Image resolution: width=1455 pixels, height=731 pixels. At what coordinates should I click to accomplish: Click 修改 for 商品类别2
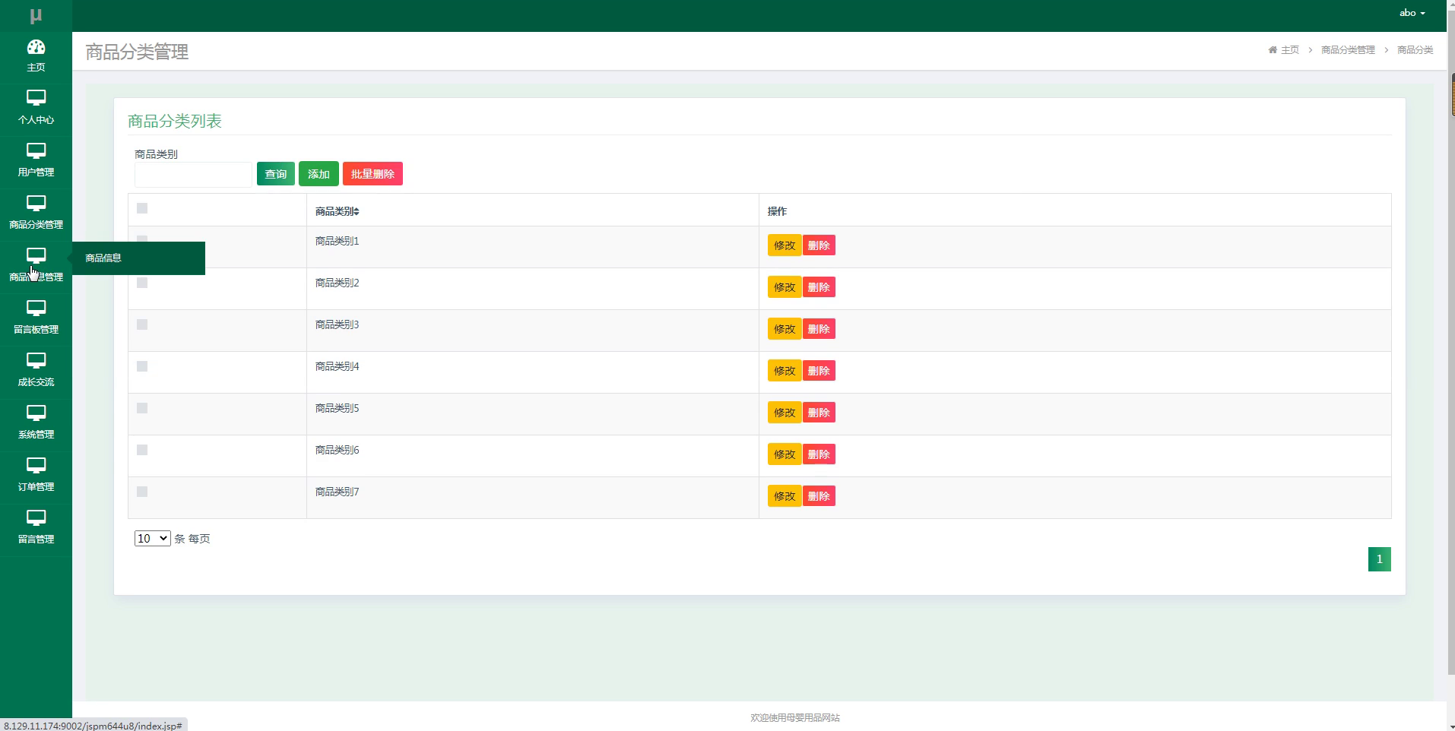[x=785, y=287]
